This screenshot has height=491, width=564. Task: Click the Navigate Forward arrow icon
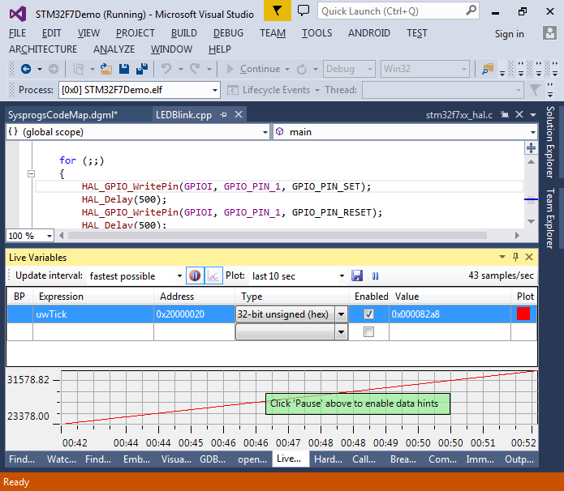[x=54, y=69]
